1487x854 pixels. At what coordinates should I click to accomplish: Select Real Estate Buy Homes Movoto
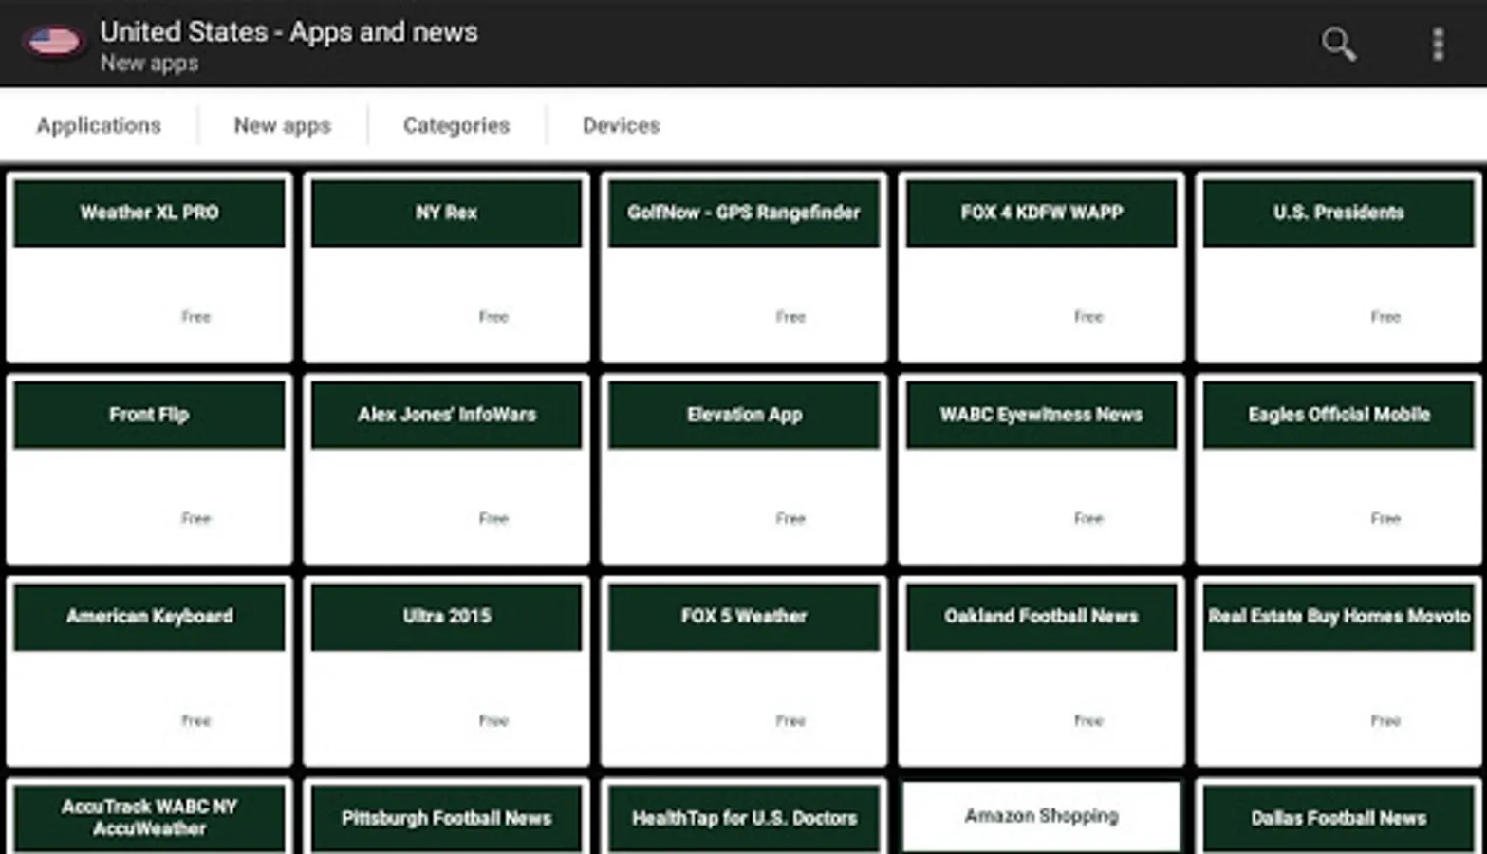tap(1339, 672)
